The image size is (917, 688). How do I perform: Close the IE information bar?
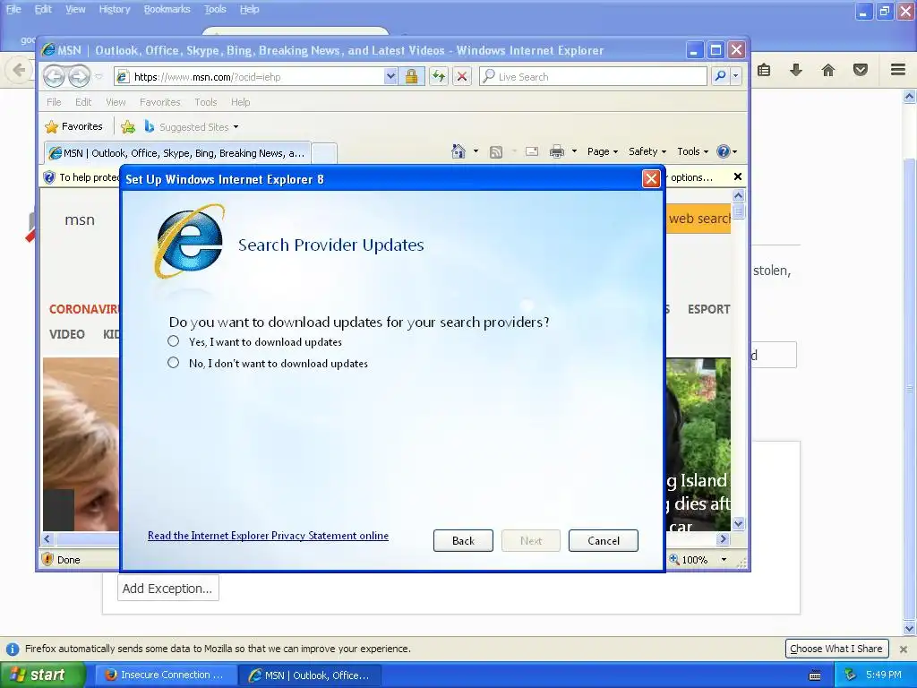(x=738, y=176)
